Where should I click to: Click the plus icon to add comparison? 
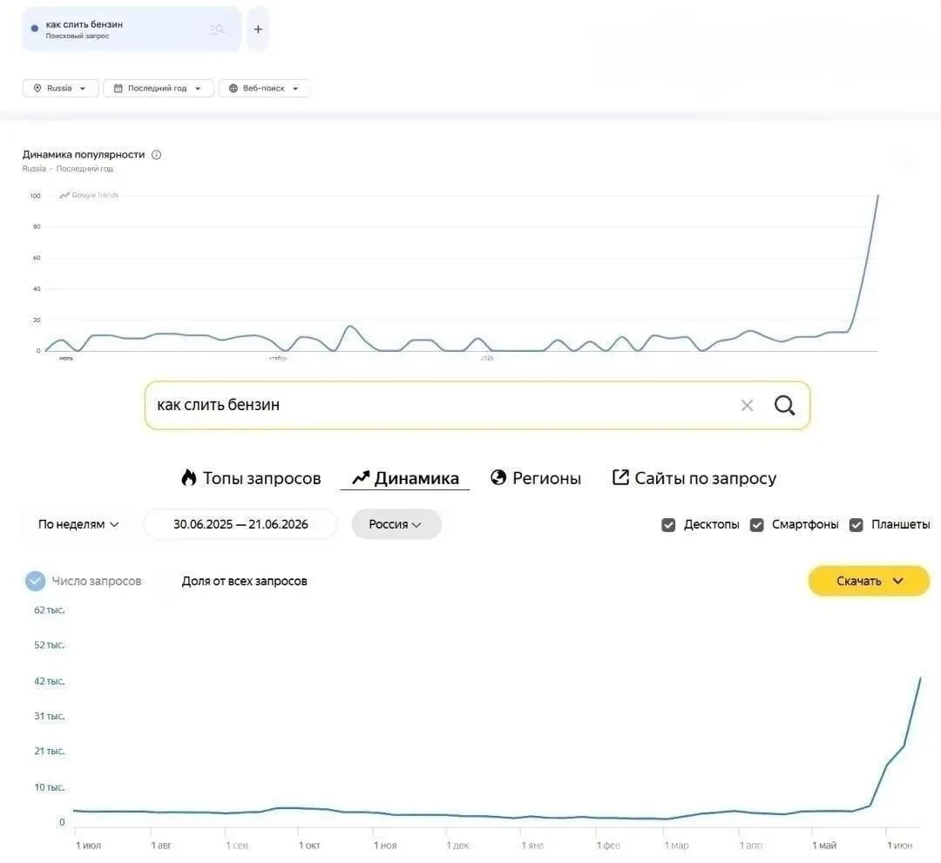click(x=258, y=29)
